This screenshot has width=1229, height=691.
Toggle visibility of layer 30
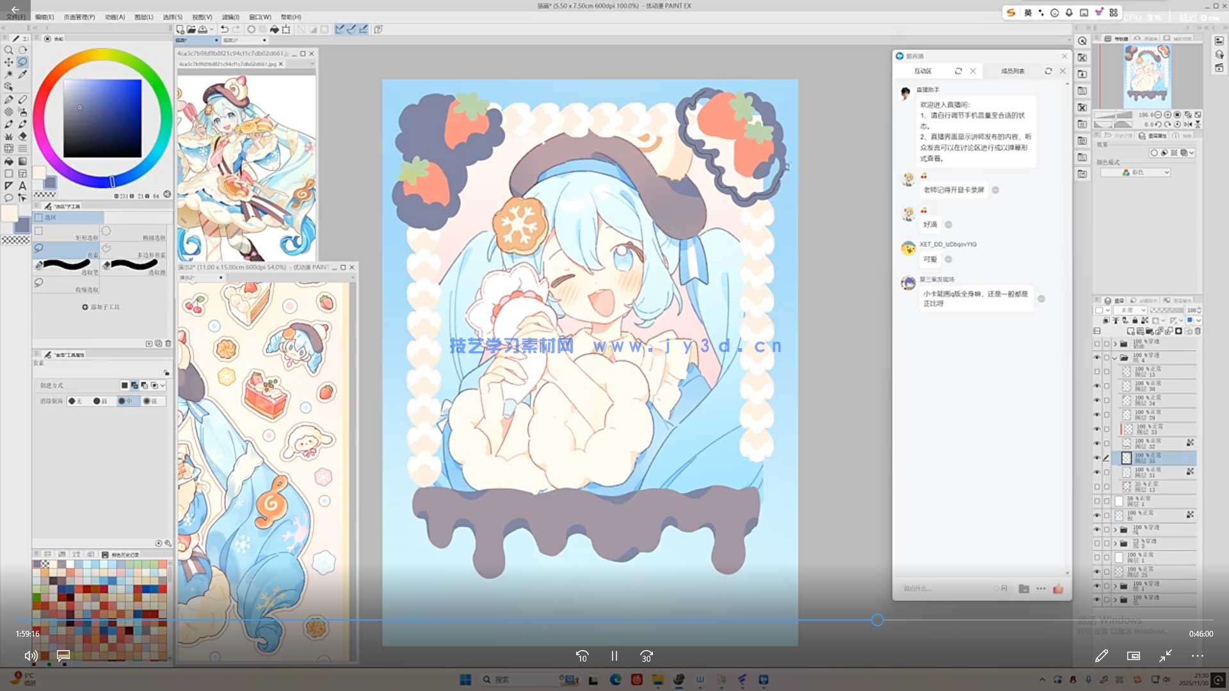[x=1096, y=386]
